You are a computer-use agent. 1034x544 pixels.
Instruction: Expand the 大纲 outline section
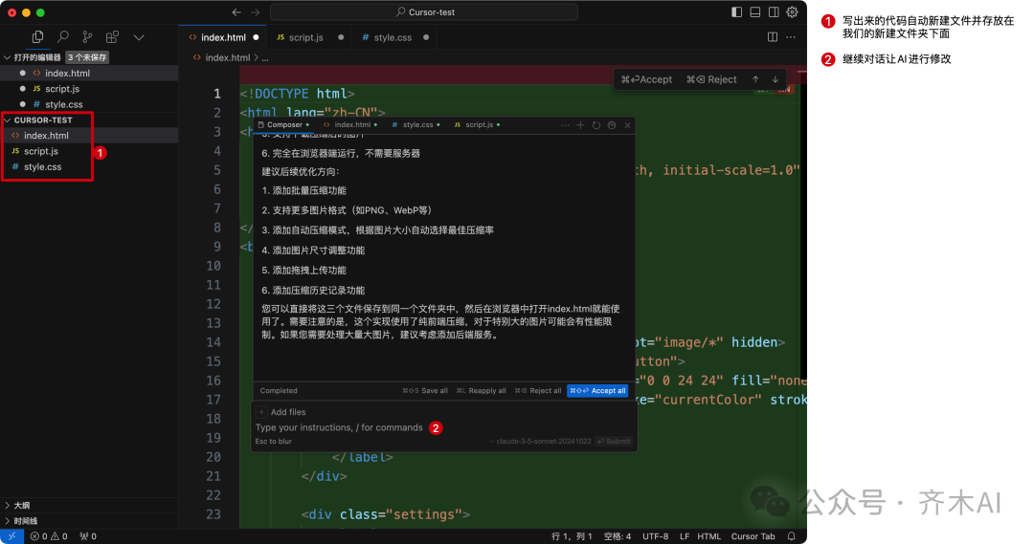point(22,505)
